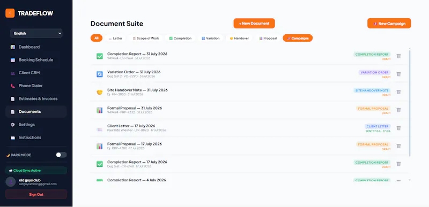Screen dimensions: 429x207
Task: Filter by Scope of Work
Action: tap(145, 38)
